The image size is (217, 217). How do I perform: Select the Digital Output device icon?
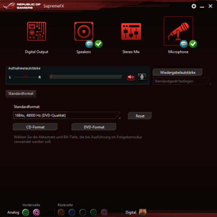(37, 31)
